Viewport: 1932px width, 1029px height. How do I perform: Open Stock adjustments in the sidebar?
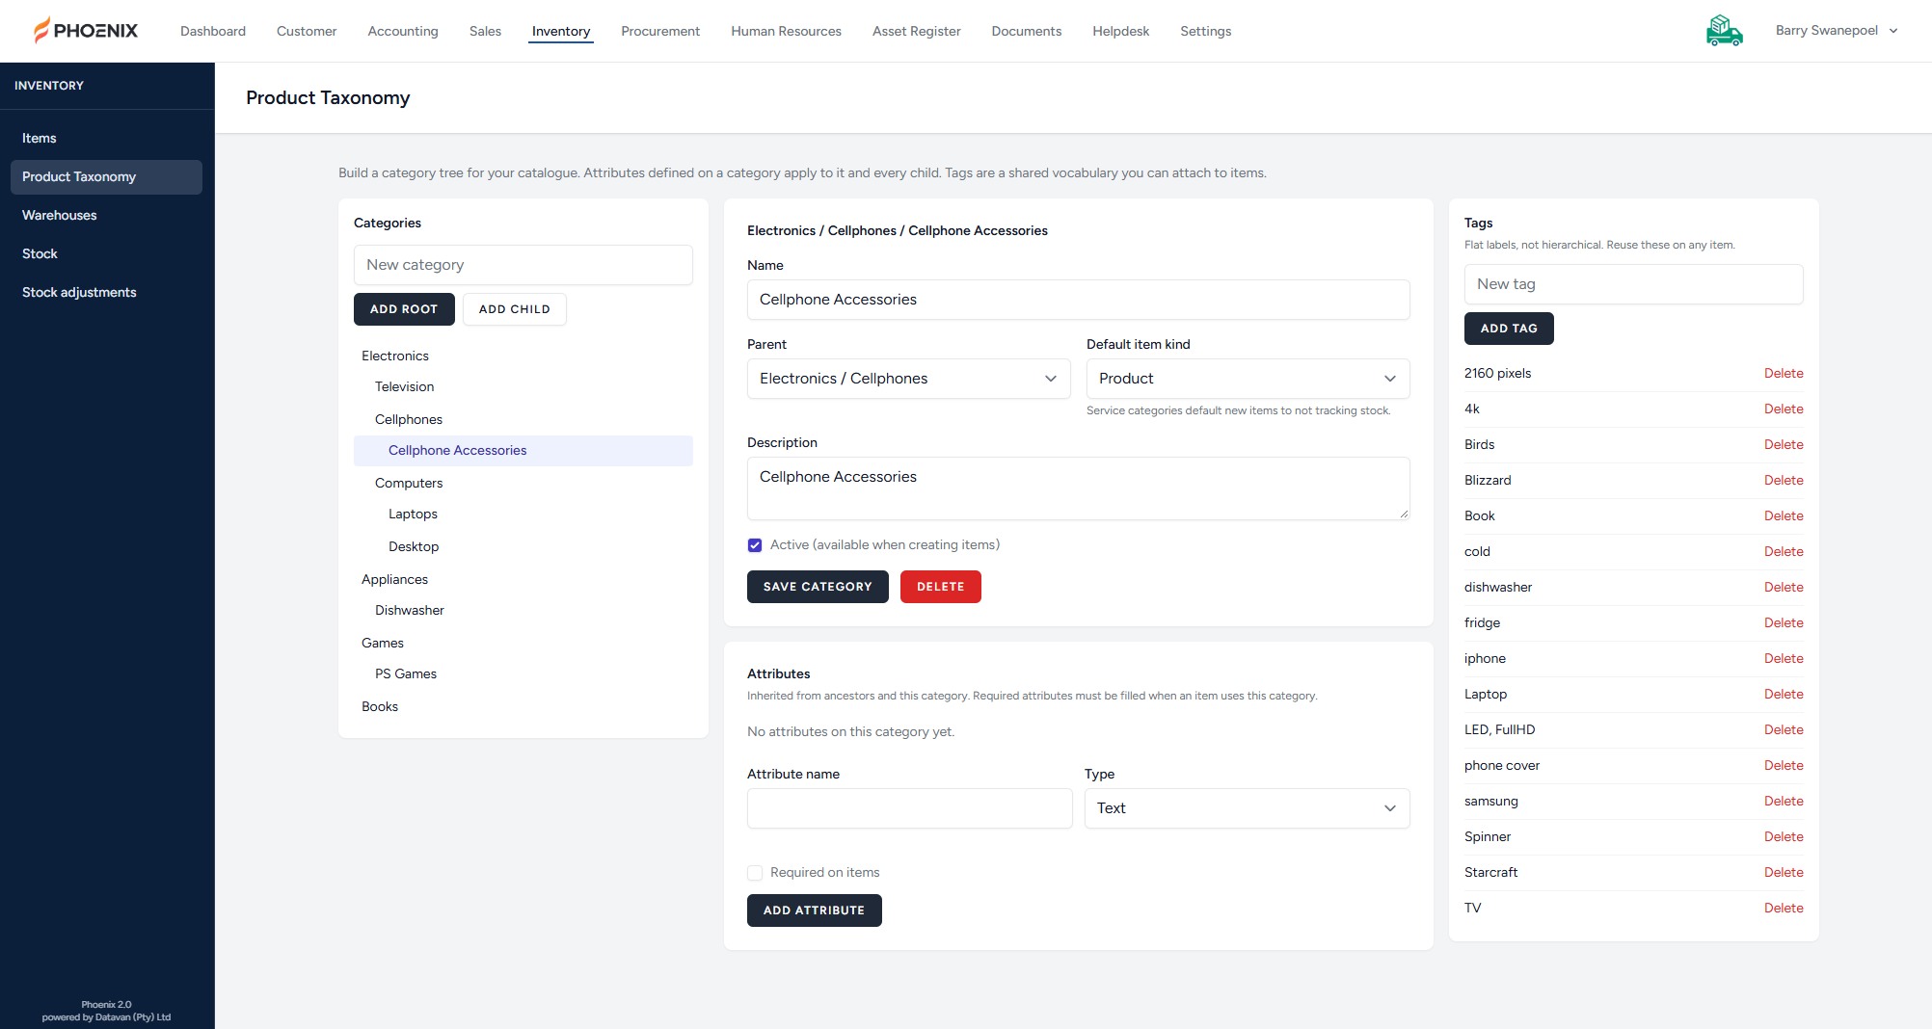(106, 293)
